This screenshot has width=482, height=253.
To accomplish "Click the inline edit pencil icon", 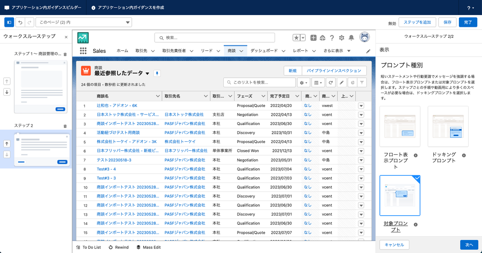I will pos(341,83).
